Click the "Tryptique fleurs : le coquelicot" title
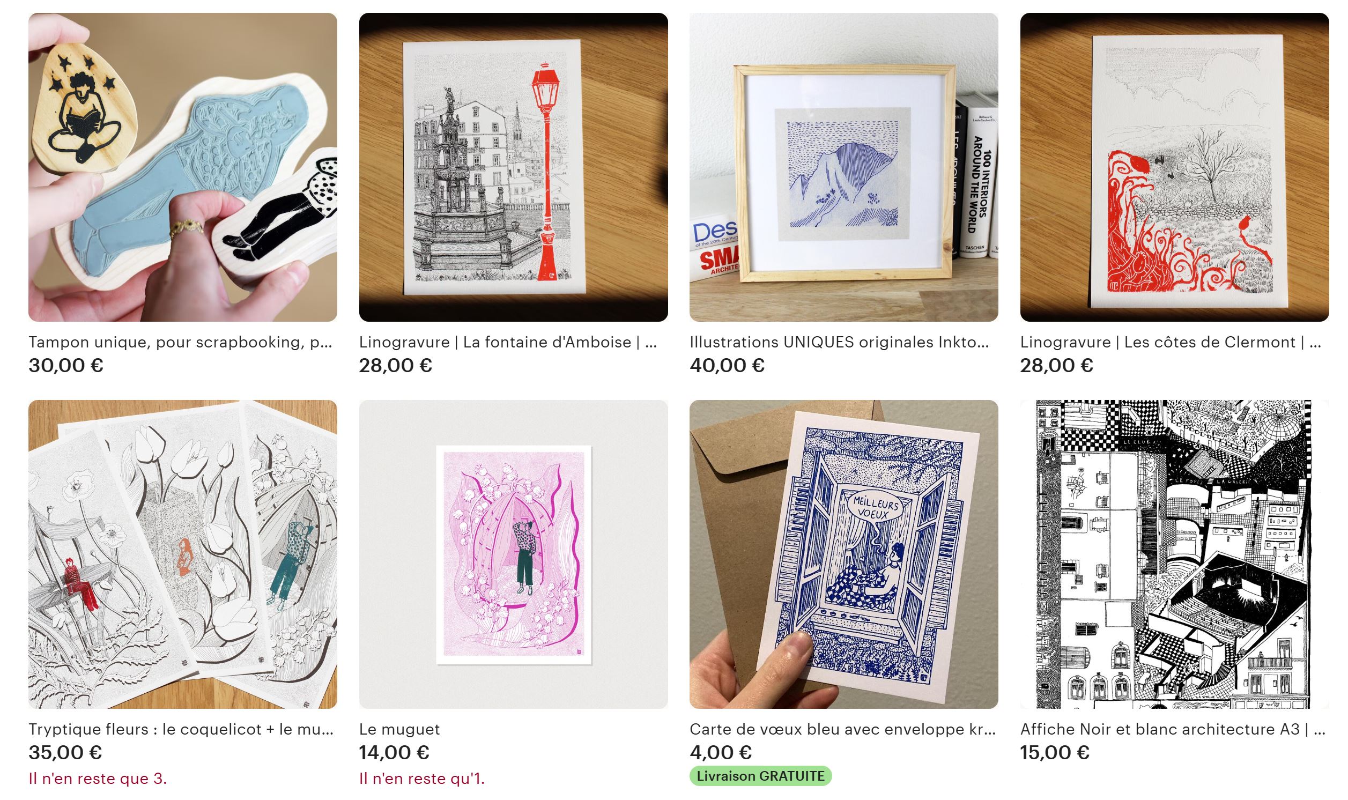The width and height of the screenshot is (1348, 800). click(181, 729)
